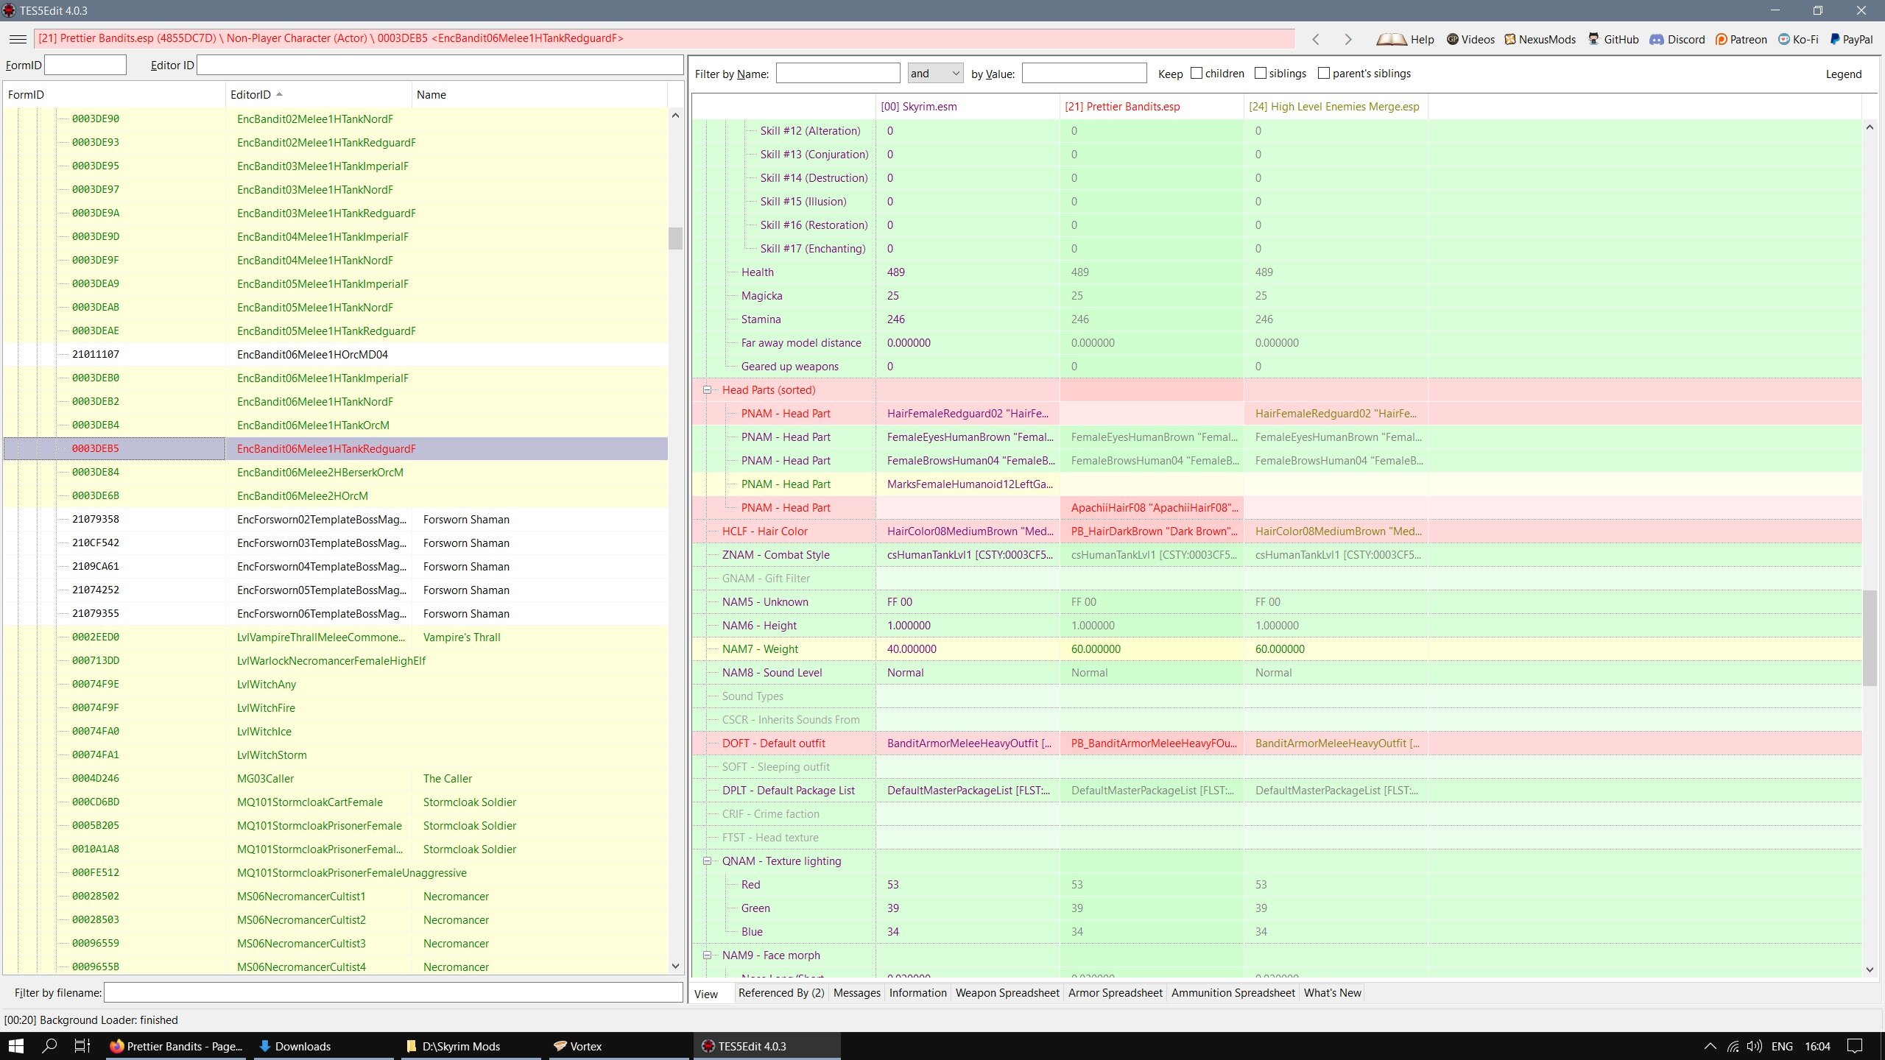Open Task View on the taskbar
The height and width of the screenshot is (1060, 1885).
(x=82, y=1046)
